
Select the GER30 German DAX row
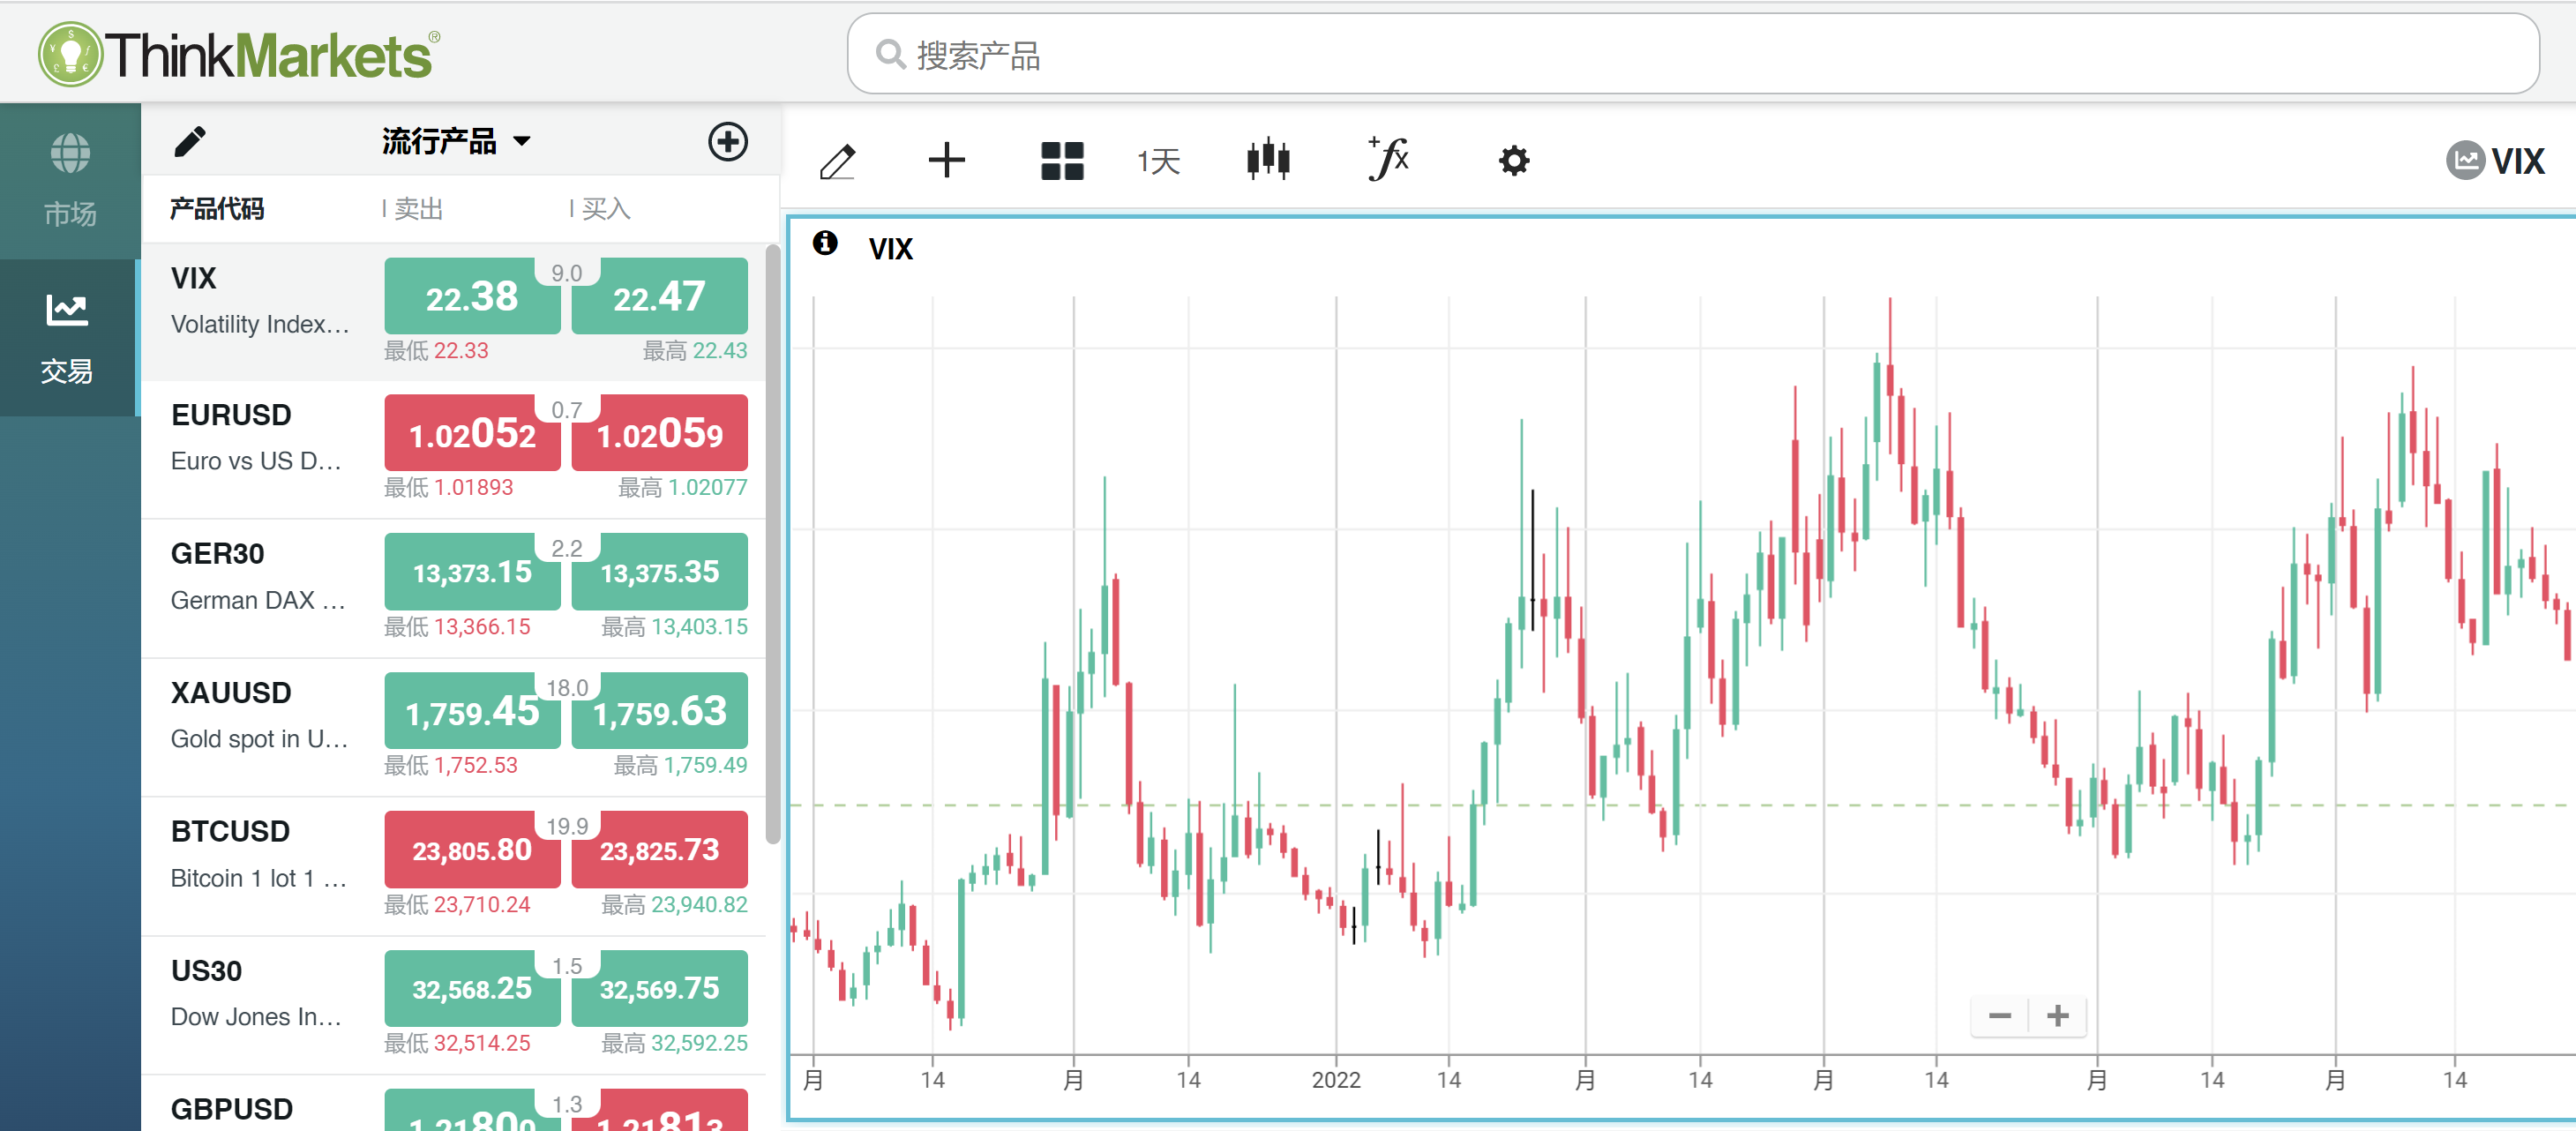click(453, 589)
